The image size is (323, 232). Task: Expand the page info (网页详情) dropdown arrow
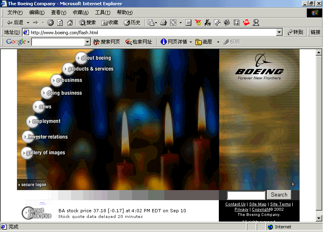pos(191,42)
